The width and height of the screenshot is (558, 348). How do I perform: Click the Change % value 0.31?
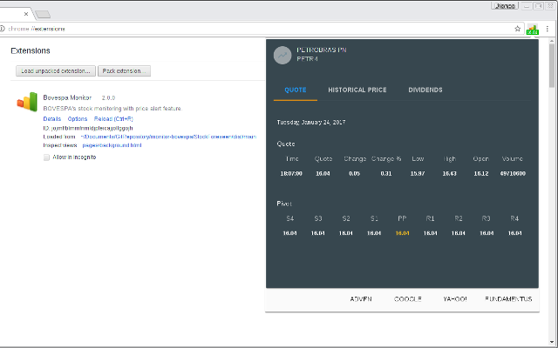(385, 174)
